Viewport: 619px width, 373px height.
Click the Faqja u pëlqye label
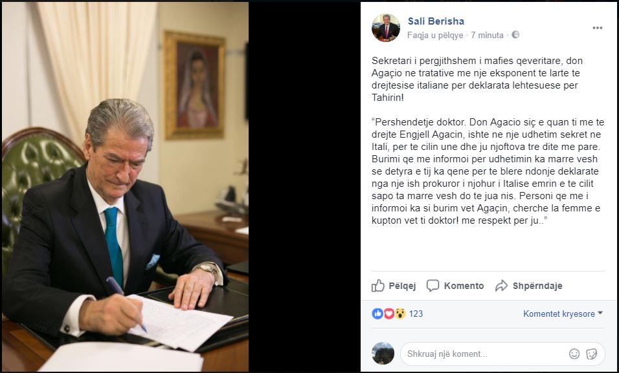pos(435,36)
